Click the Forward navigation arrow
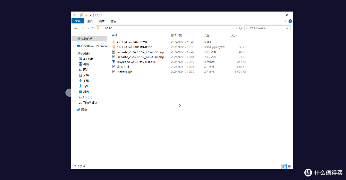The width and height of the screenshot is (346, 180). point(82,28)
